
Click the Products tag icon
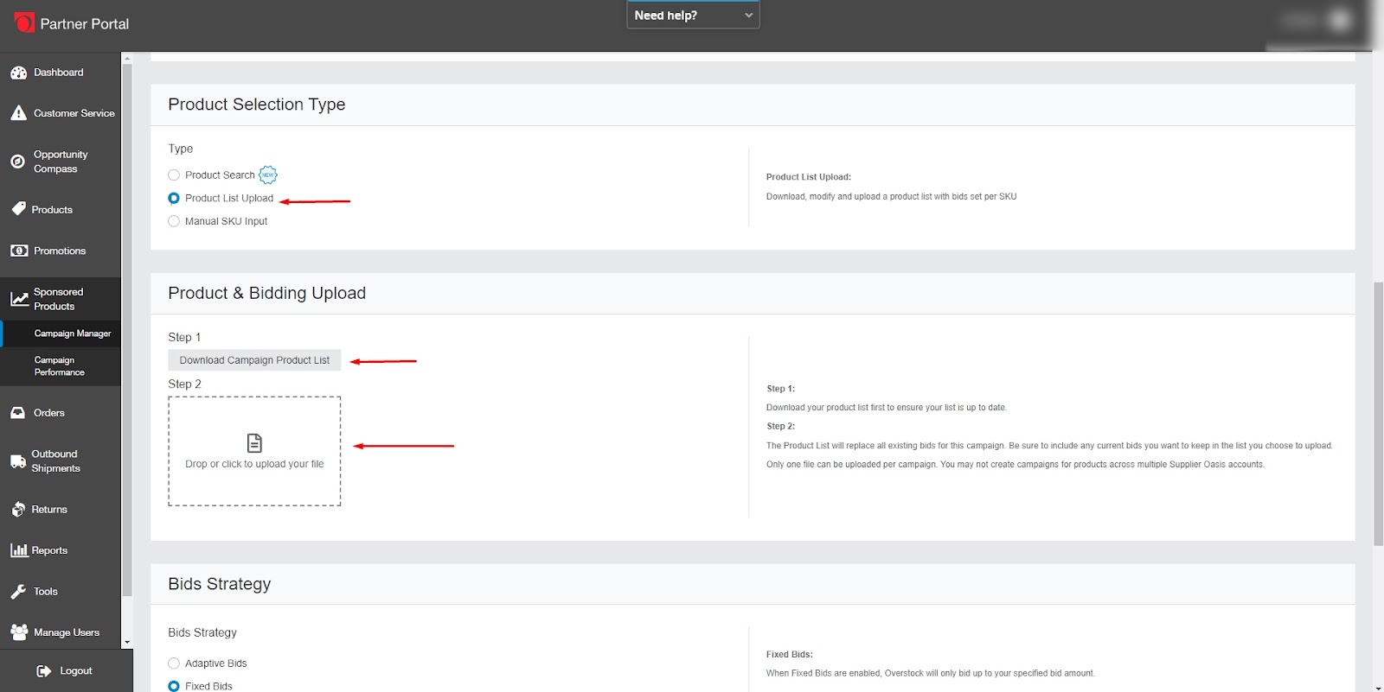[18, 209]
